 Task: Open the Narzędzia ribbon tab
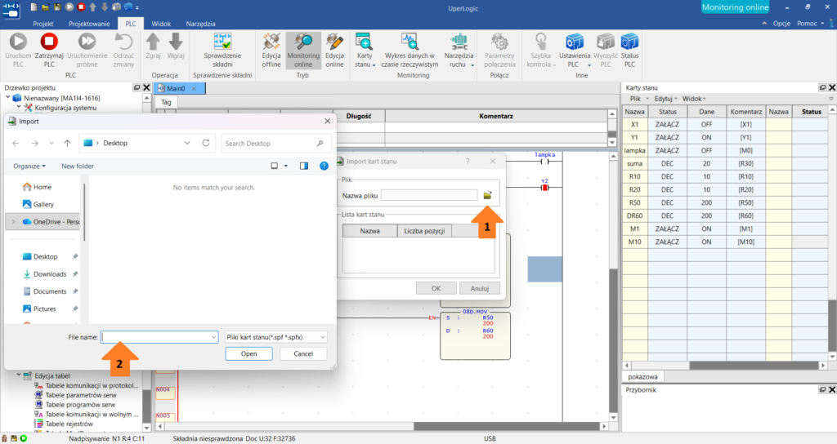coord(201,24)
